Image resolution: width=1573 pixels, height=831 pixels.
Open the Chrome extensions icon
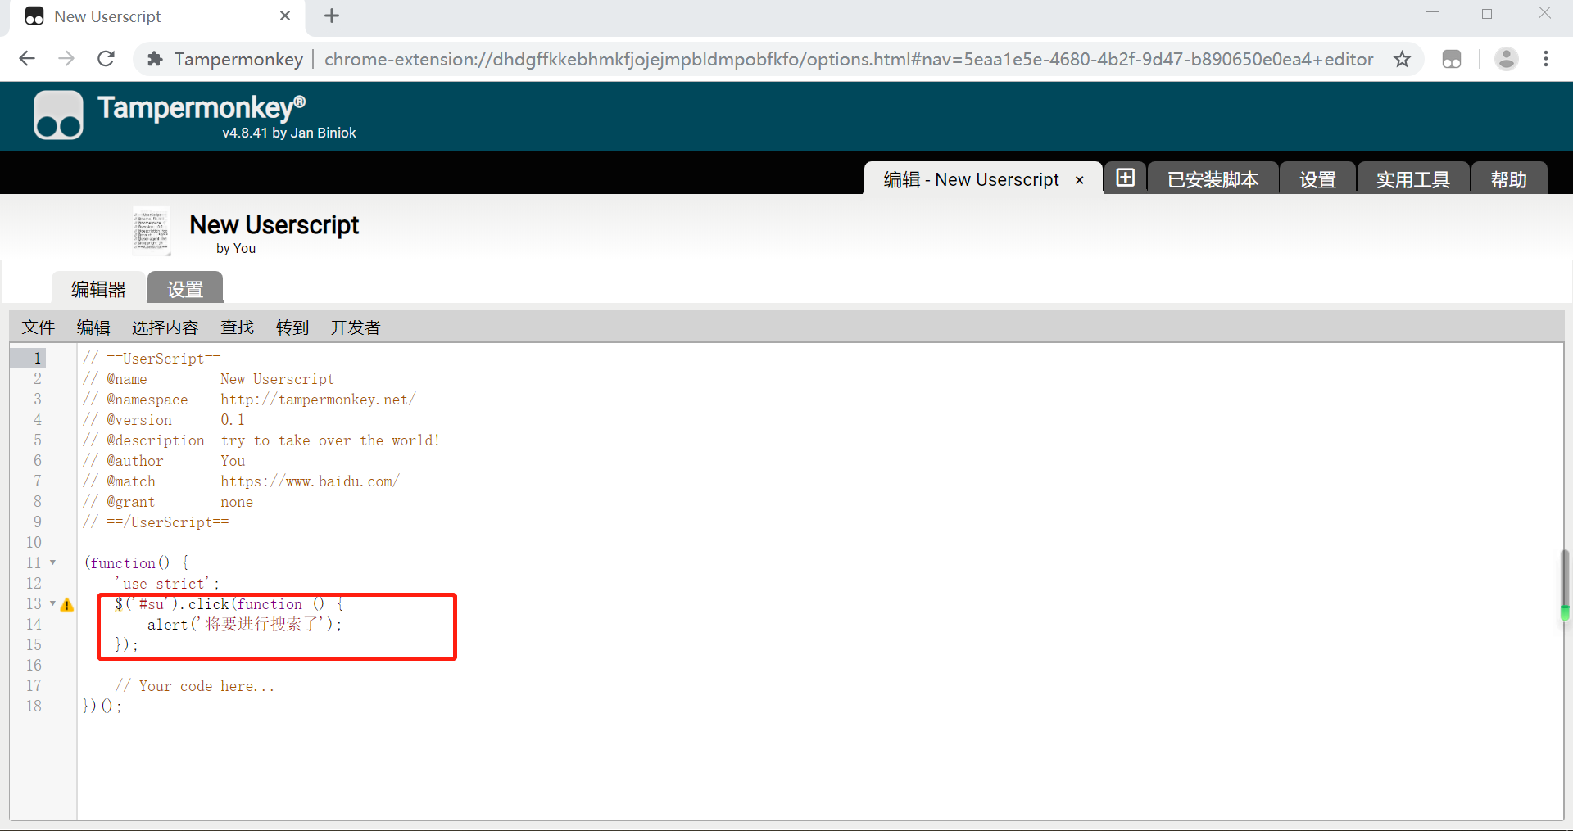(x=1452, y=58)
